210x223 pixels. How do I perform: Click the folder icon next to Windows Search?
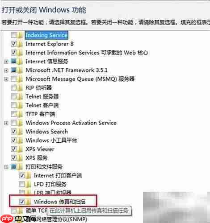pos(20,132)
